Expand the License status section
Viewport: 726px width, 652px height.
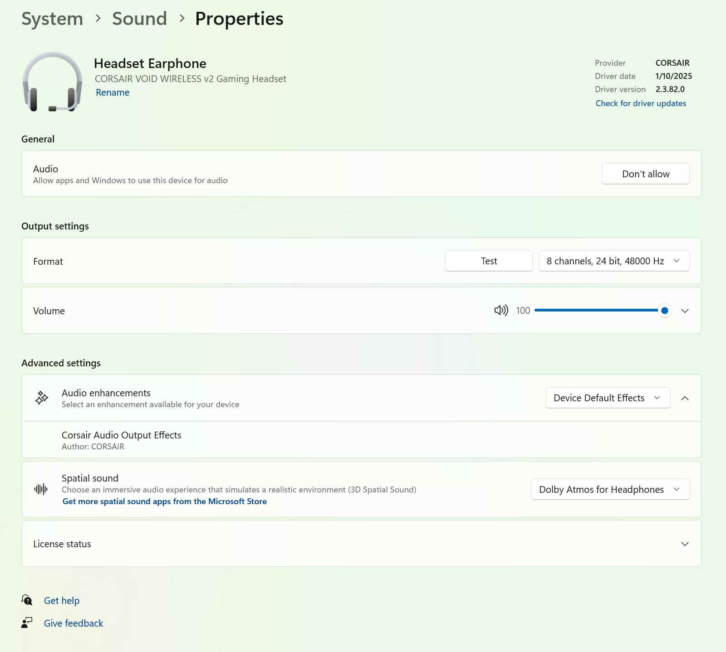point(685,544)
